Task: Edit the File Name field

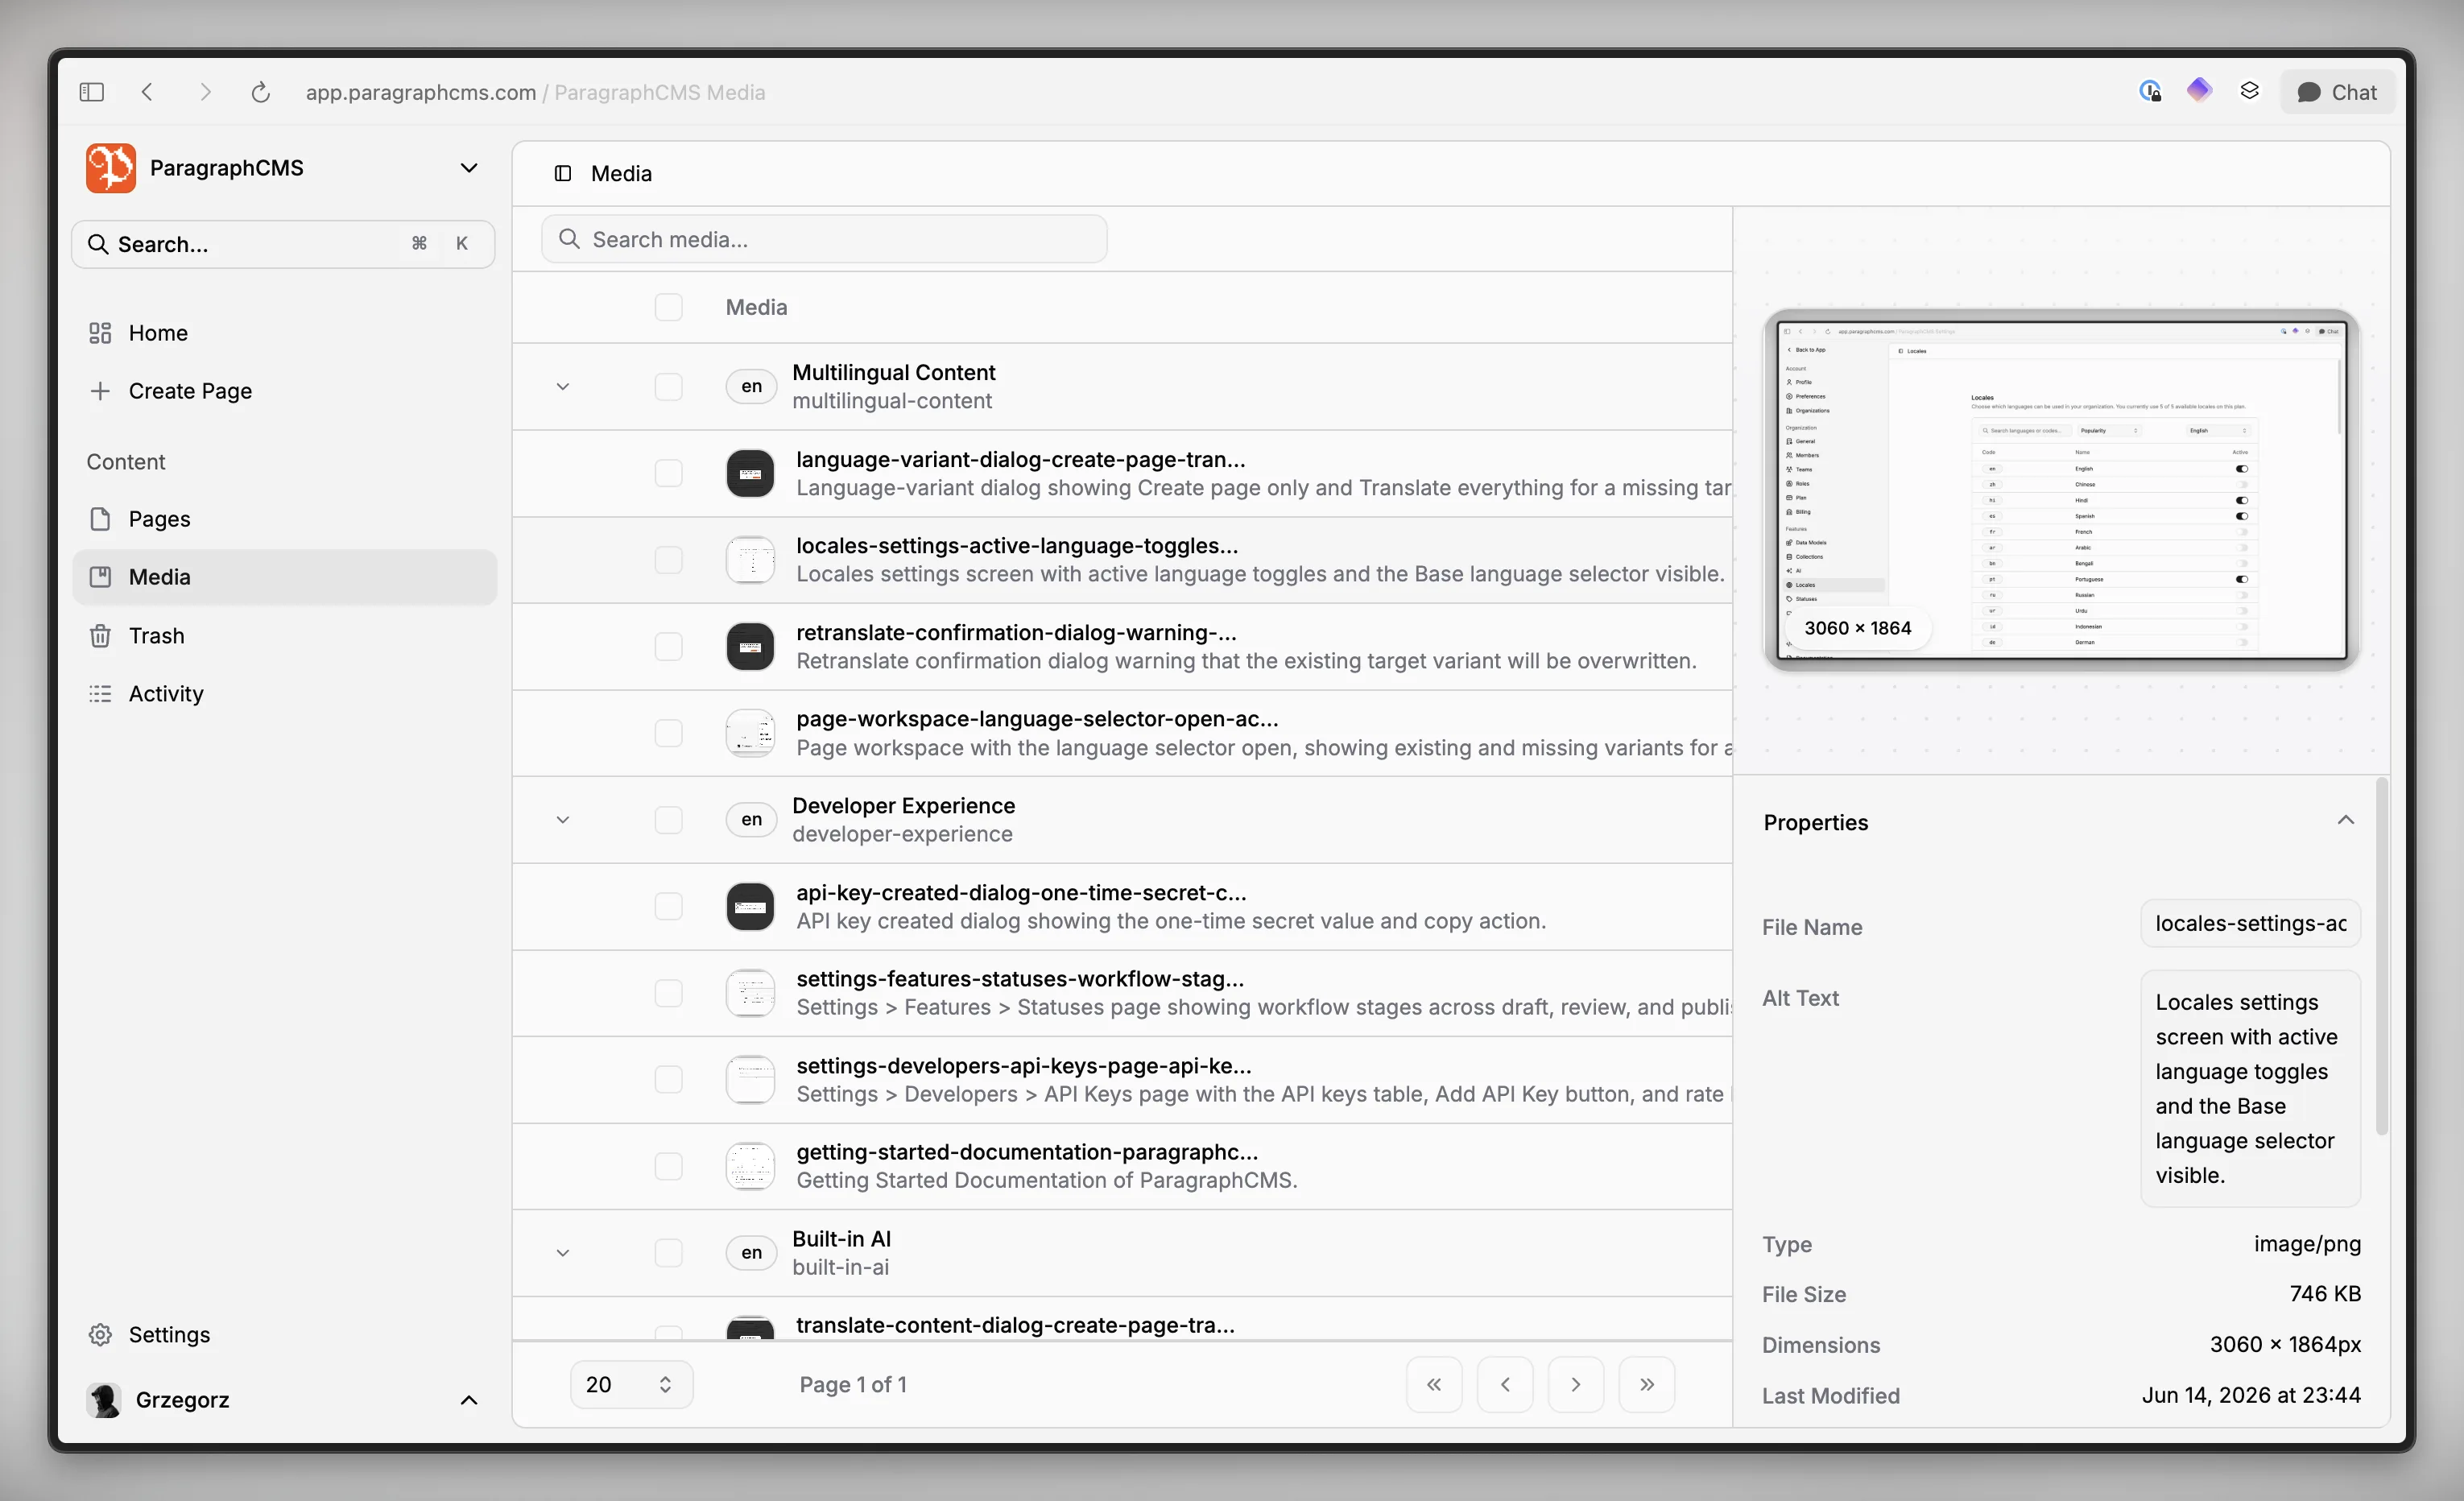Action: pos(2250,924)
